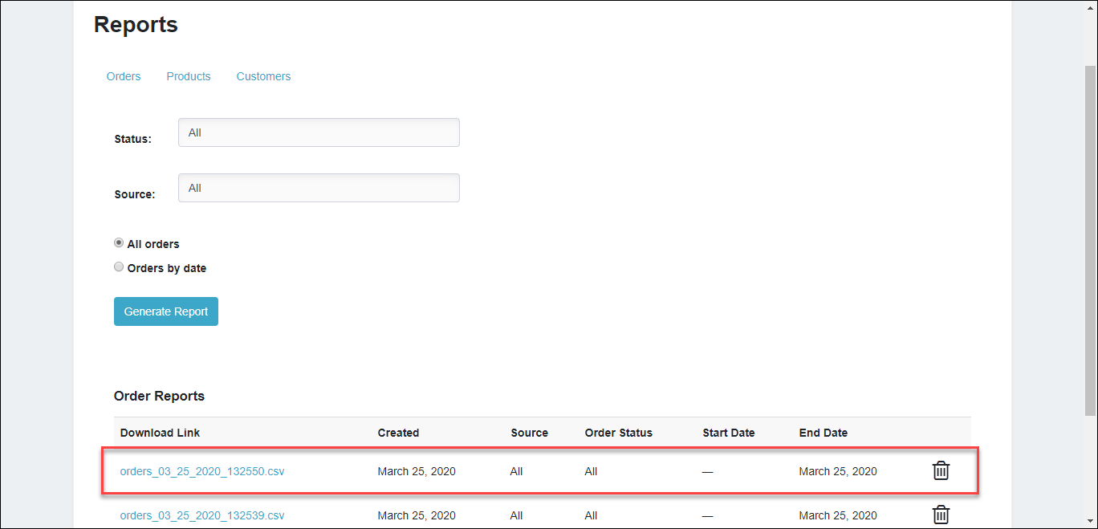Click the "Order Status" column header
1098x529 pixels.
(618, 432)
